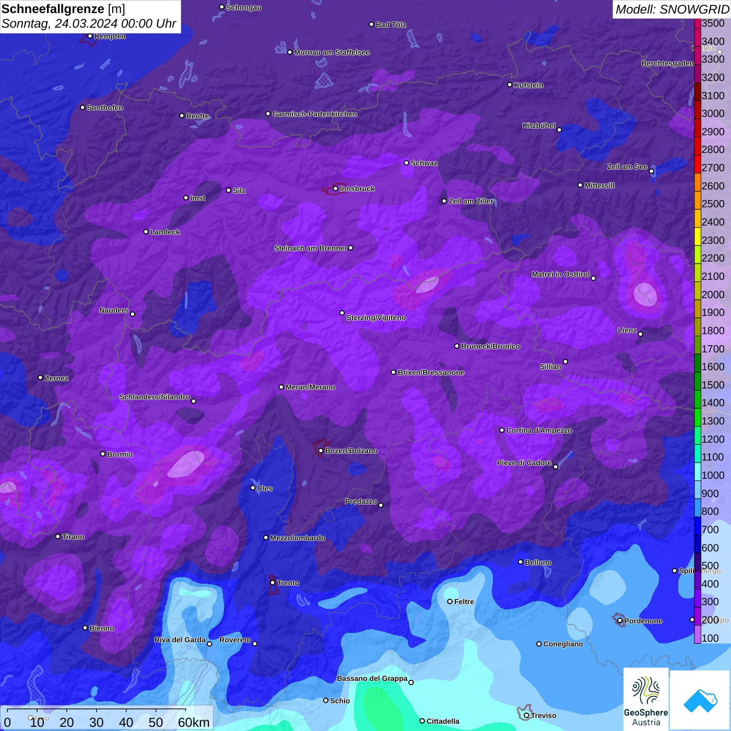Click the Mezzolombardo label
The height and width of the screenshot is (731, 731).
pyautogui.click(x=298, y=538)
